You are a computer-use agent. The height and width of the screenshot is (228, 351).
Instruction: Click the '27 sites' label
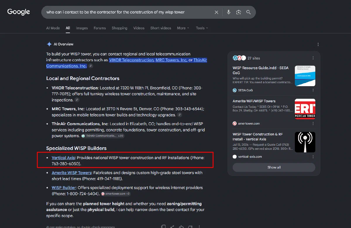coord(254,58)
